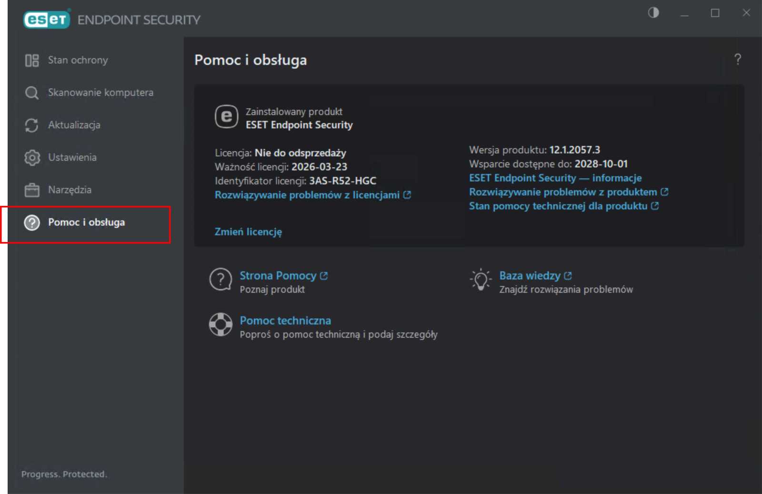
Task: Click the Baza wiedzy lightbulb icon
Action: click(x=481, y=280)
